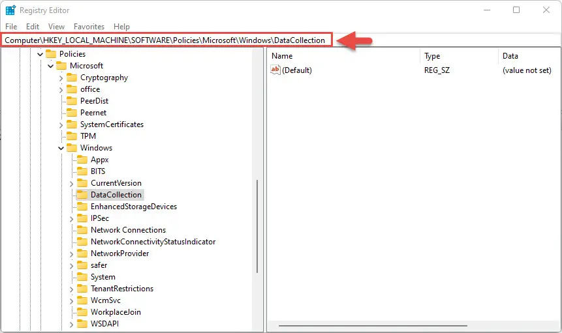Image resolution: width=562 pixels, height=333 pixels.
Task: Select the TPM key label
Action: pyautogui.click(x=88, y=136)
